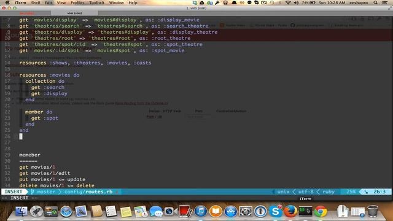The image size is (393, 221).
Task: Open Messages chat bubbles icon in dock
Action: point(156,212)
